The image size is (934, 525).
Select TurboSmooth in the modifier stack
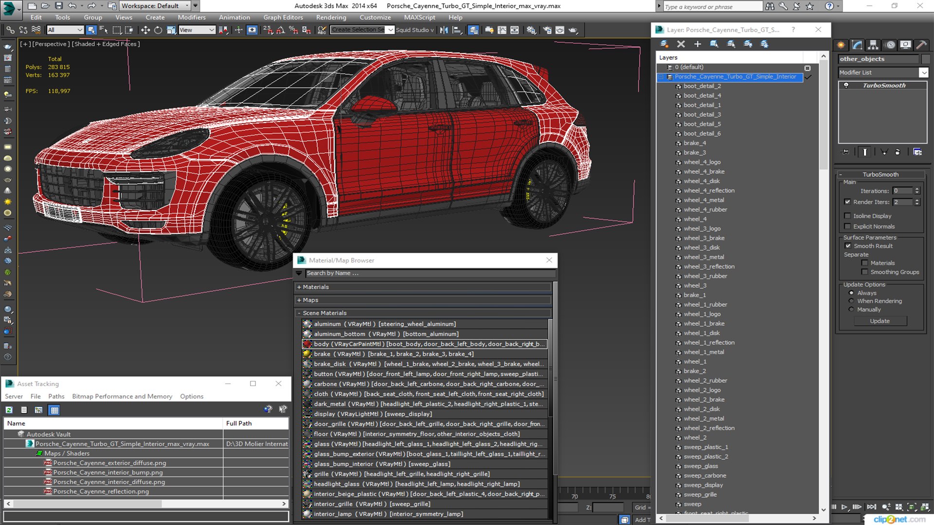click(884, 86)
